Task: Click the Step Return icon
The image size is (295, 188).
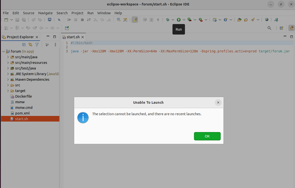Action: (x=109, y=20)
